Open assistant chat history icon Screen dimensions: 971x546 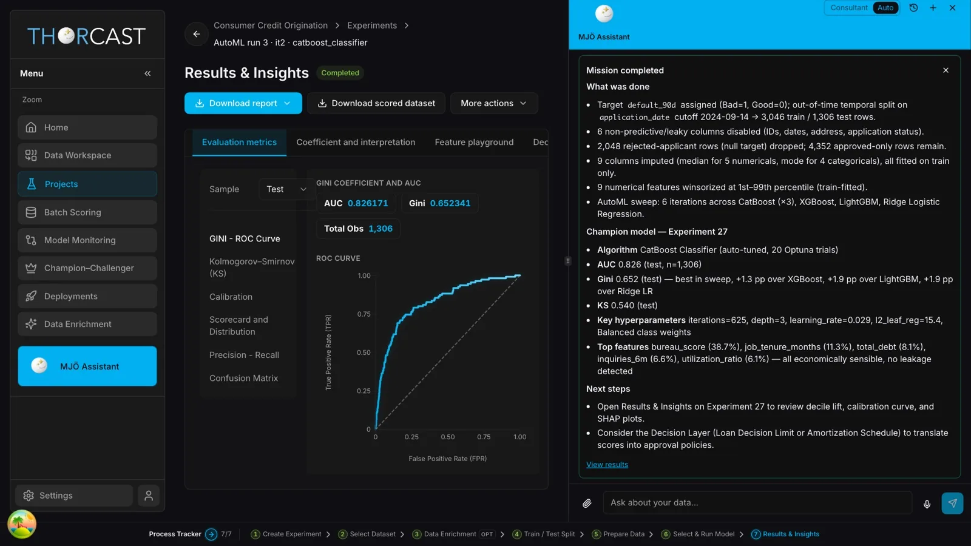point(913,8)
